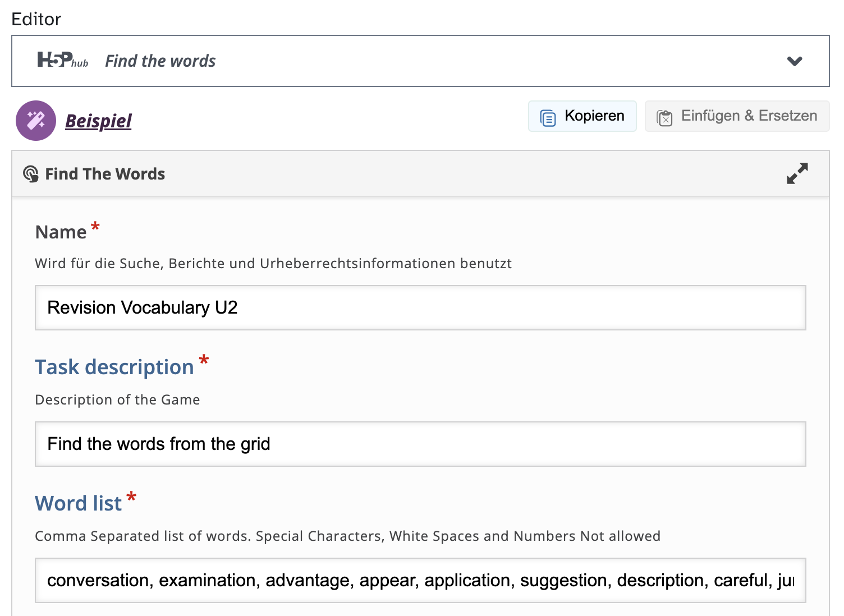844x616 pixels.
Task: Click the clipboard paste icon
Action: pyautogui.click(x=665, y=118)
